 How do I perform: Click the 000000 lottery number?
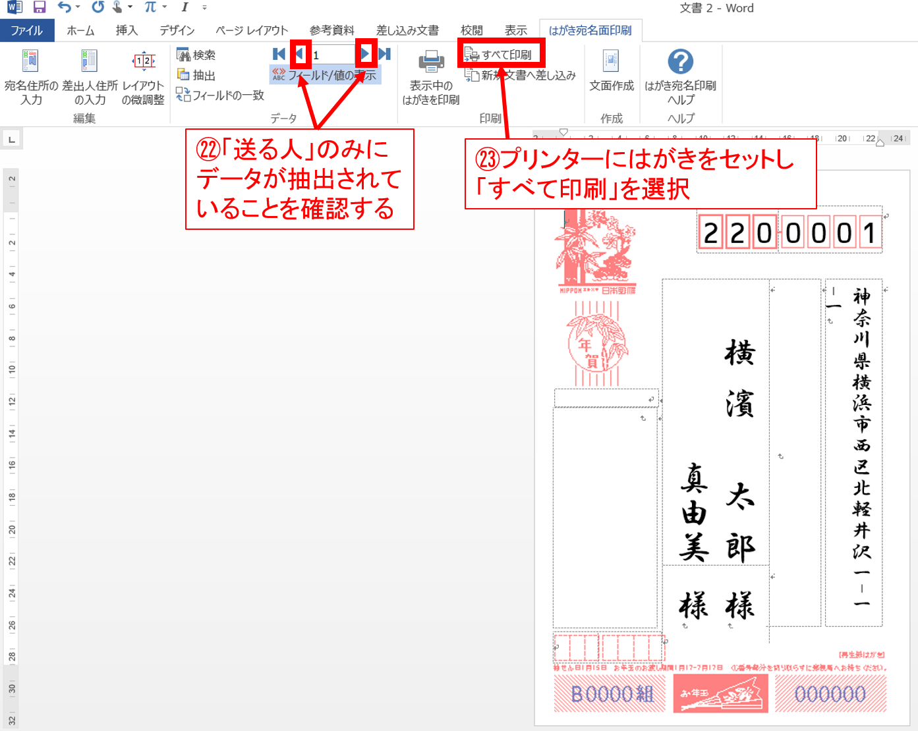coord(830,694)
